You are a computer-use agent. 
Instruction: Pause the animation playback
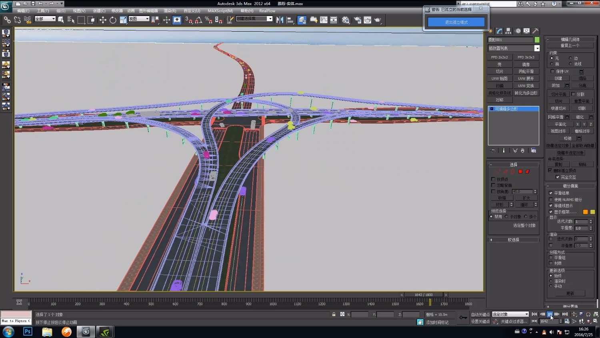tap(550, 314)
